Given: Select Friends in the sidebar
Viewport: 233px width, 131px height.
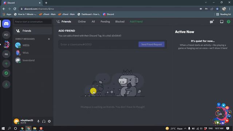Looking at the screenshot, I should click(x=33, y=31).
